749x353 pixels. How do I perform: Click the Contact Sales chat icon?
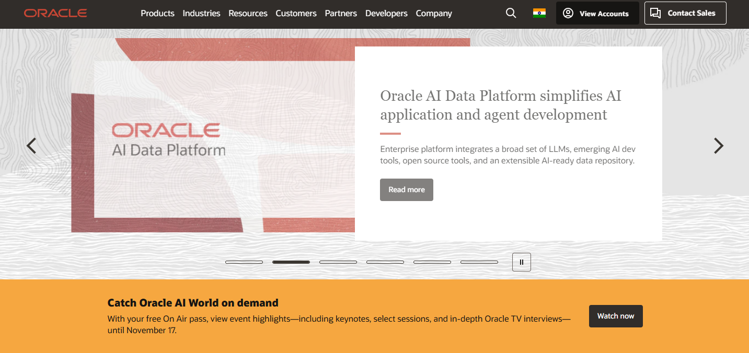click(655, 13)
